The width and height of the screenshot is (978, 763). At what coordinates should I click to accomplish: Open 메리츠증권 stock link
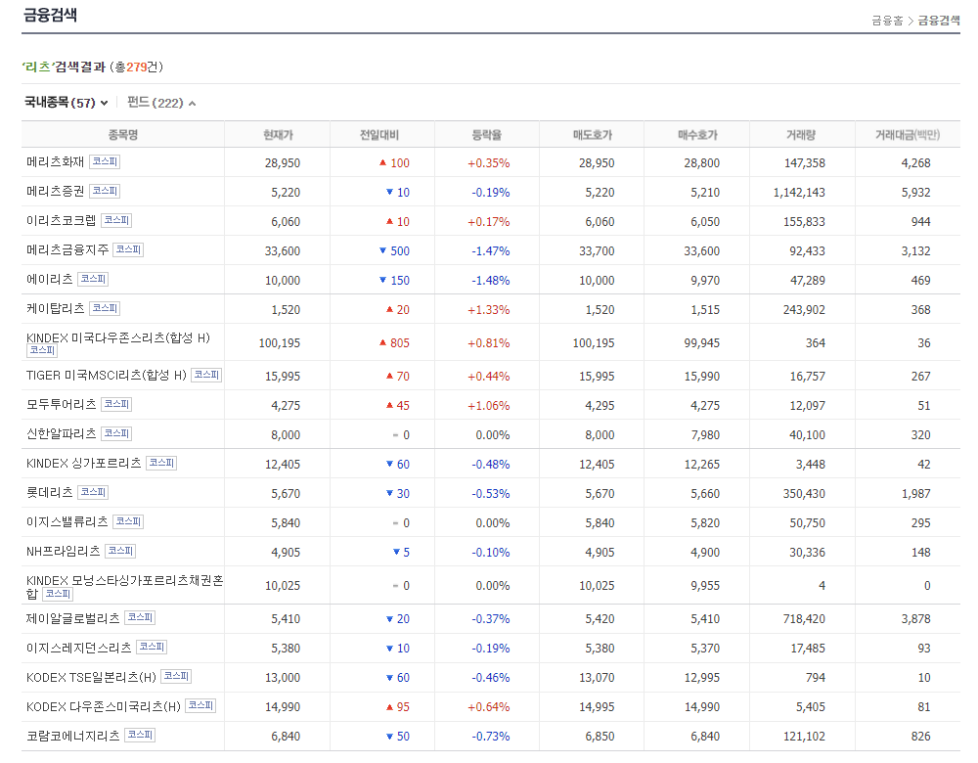pyautogui.click(x=55, y=192)
